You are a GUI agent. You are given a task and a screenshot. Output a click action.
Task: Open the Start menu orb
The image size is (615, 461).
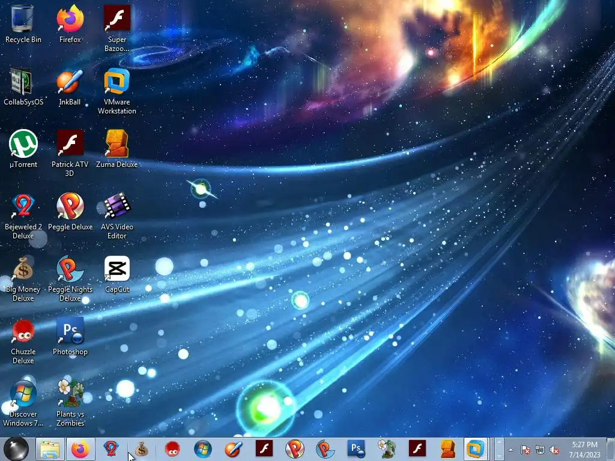pos(16,449)
